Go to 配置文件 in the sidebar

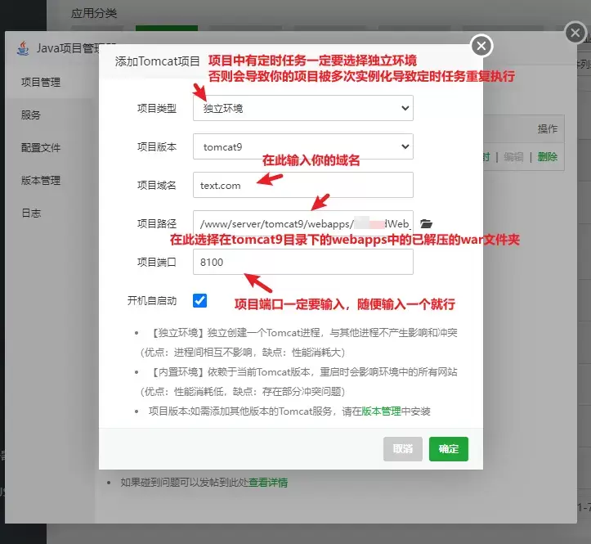tap(41, 148)
